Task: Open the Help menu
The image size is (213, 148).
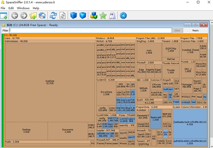Action: click(36, 8)
